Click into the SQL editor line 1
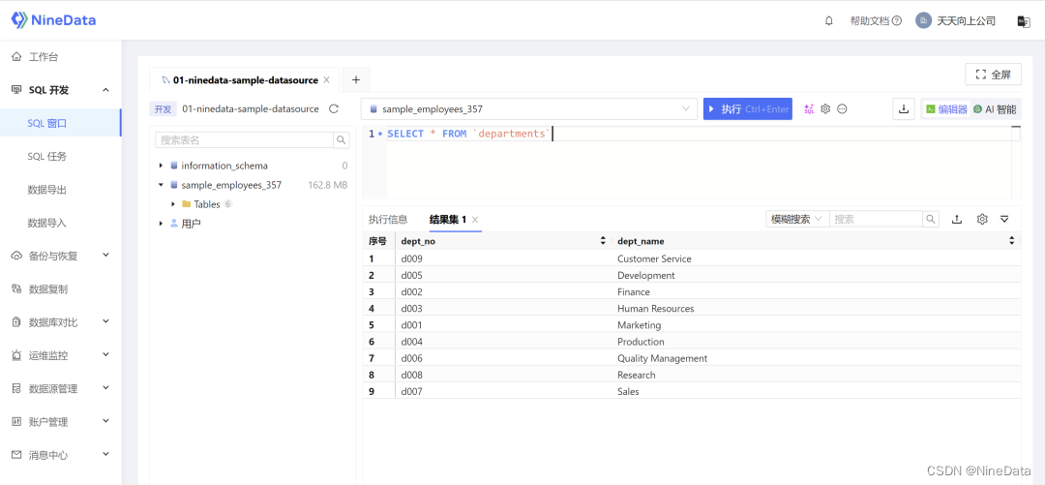This screenshot has width=1045, height=485. [699, 135]
